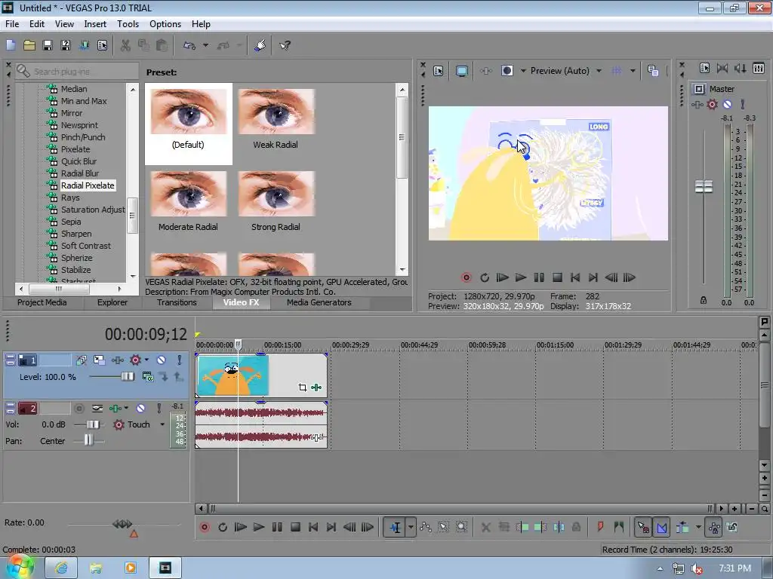773x579 pixels.
Task: Click the New project icon in toolbar
Action: 11,45
